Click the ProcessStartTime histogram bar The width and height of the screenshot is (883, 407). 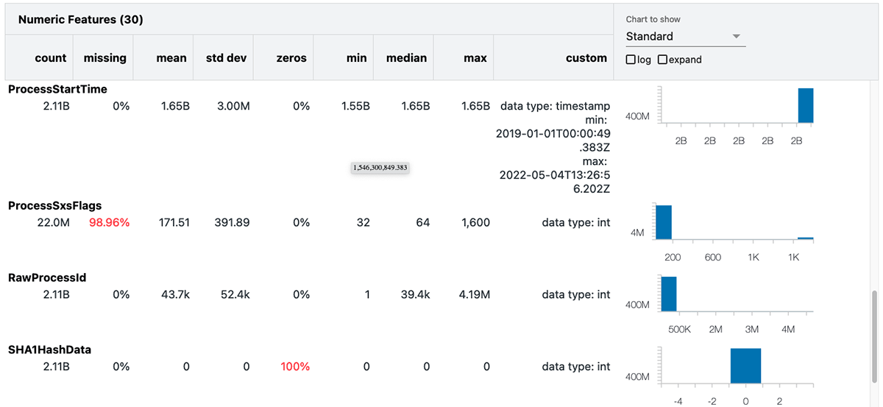pos(806,105)
